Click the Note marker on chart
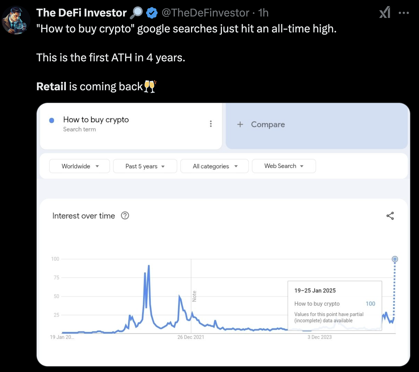Viewport: 419px width, 372px height. tap(194, 296)
